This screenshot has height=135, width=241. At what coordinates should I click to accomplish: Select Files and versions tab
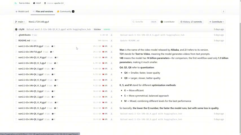tap(43, 12)
